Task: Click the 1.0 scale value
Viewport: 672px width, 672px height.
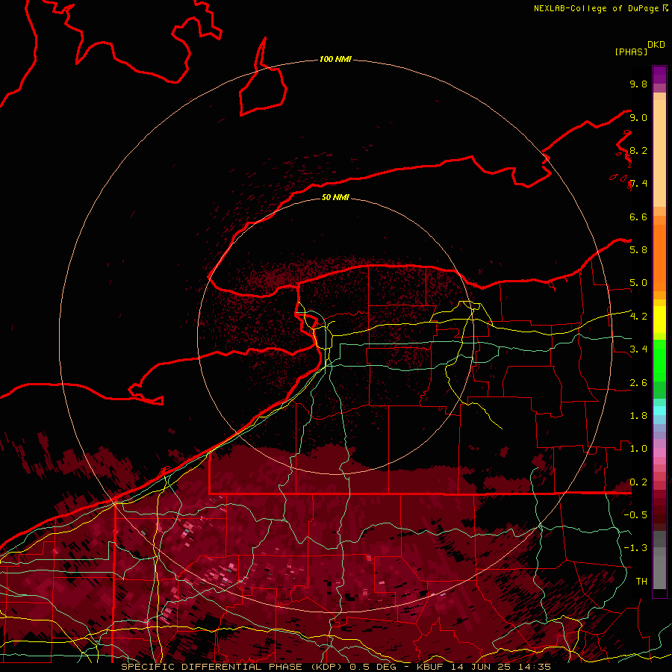Action: [x=638, y=449]
